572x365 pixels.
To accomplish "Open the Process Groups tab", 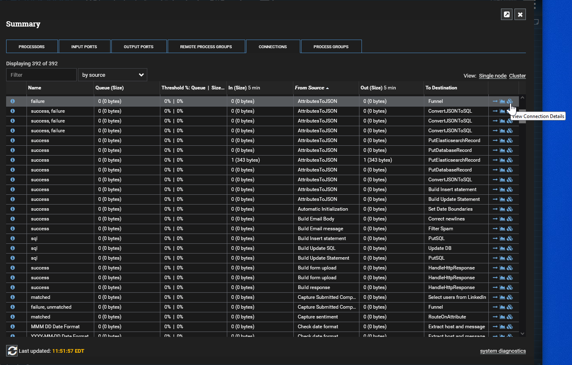I will click(x=331, y=47).
